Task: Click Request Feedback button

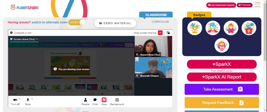Action: pyautogui.click(x=222, y=102)
